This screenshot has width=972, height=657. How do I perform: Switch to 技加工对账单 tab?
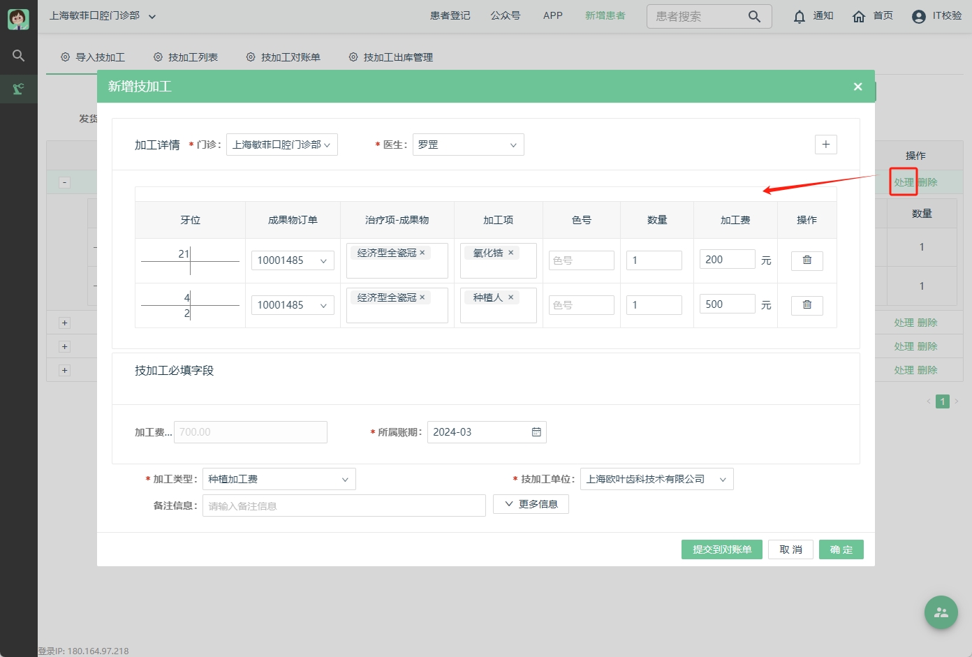(283, 57)
